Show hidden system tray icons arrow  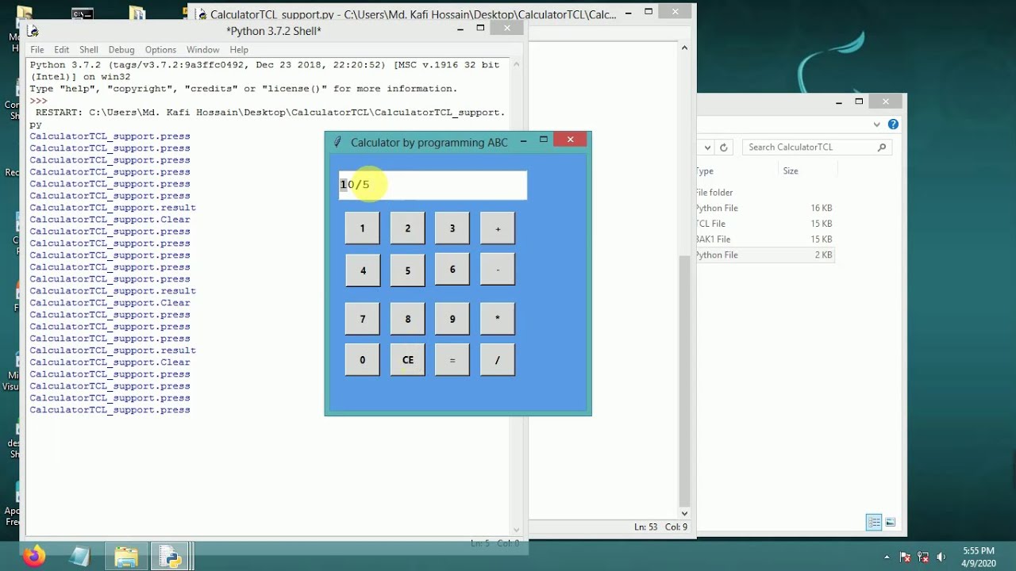(x=887, y=557)
